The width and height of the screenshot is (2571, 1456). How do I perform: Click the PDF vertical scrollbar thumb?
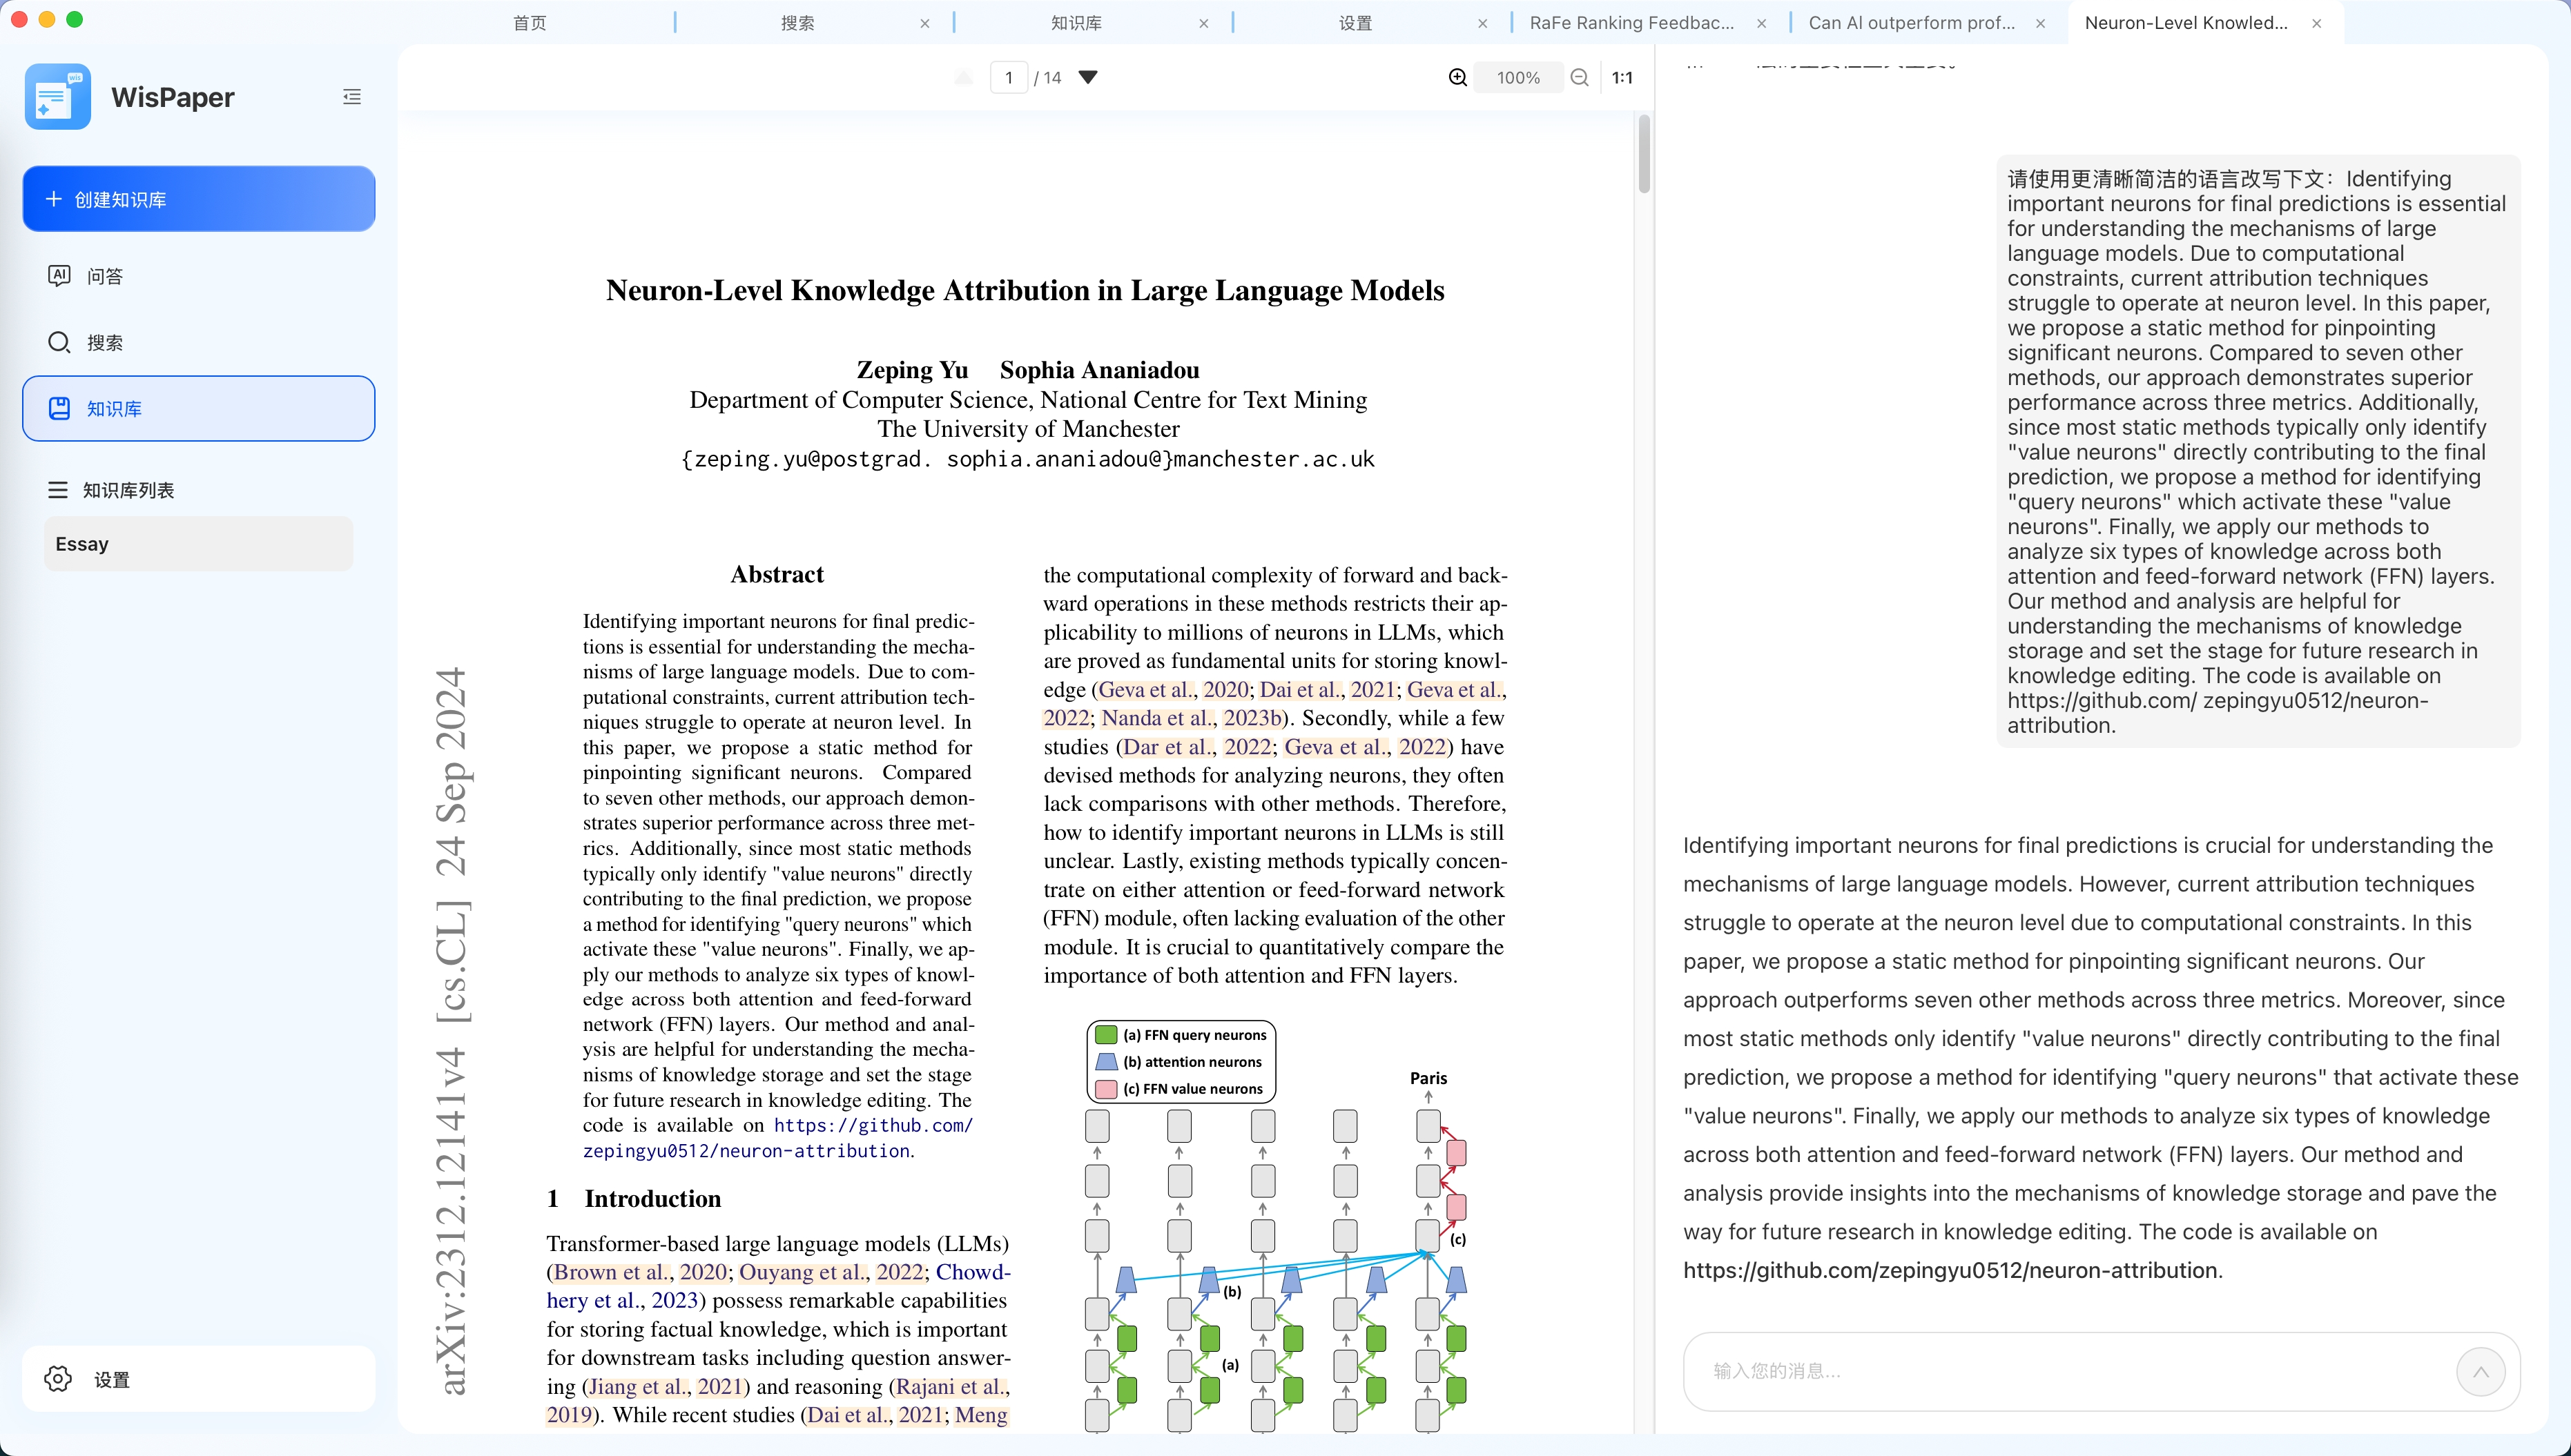[1644, 155]
